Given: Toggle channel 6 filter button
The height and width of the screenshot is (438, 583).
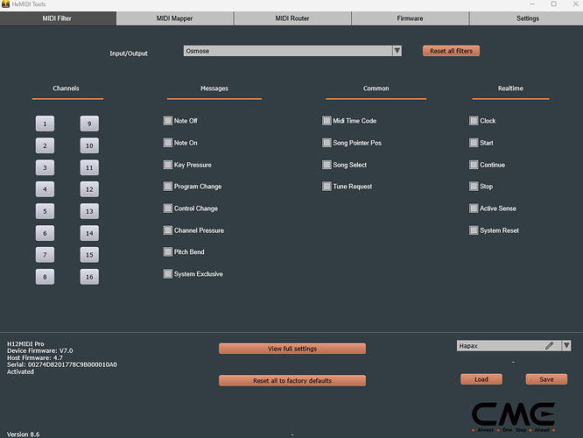Looking at the screenshot, I should pos(45,233).
